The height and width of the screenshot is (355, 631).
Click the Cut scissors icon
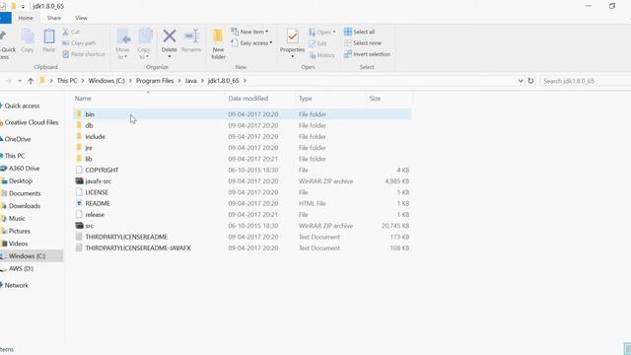click(66, 32)
